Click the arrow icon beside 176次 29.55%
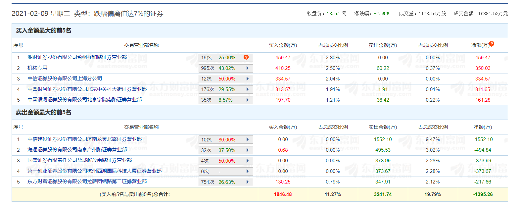The width and height of the screenshot is (522, 209). tap(247, 89)
